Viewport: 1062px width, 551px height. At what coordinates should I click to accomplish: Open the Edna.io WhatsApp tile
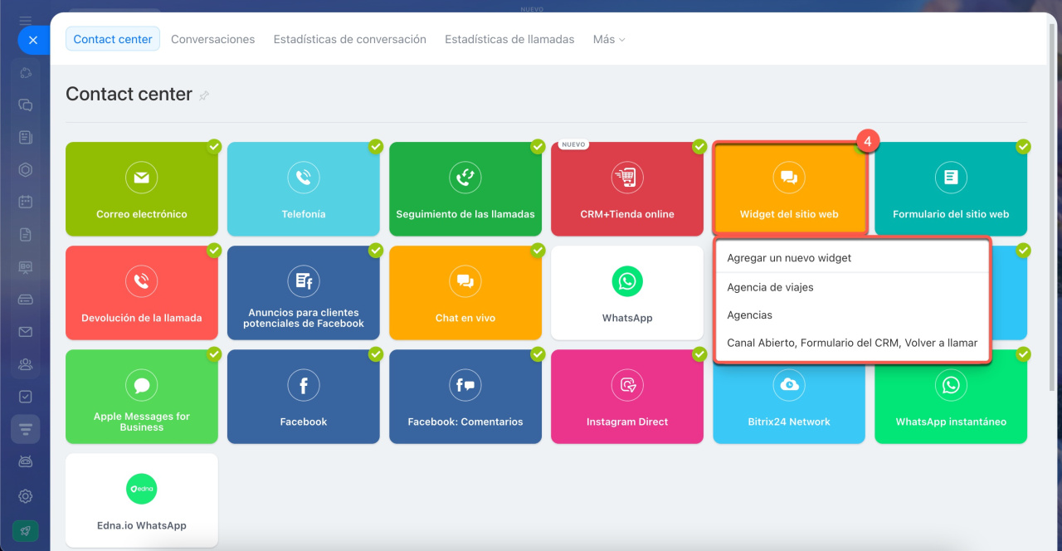142,500
